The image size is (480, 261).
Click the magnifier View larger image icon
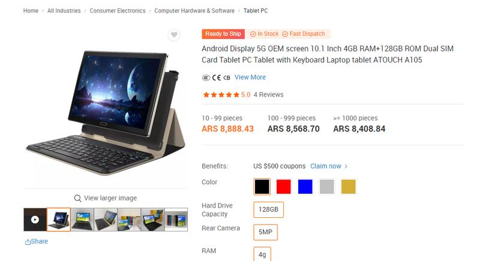pos(78,198)
